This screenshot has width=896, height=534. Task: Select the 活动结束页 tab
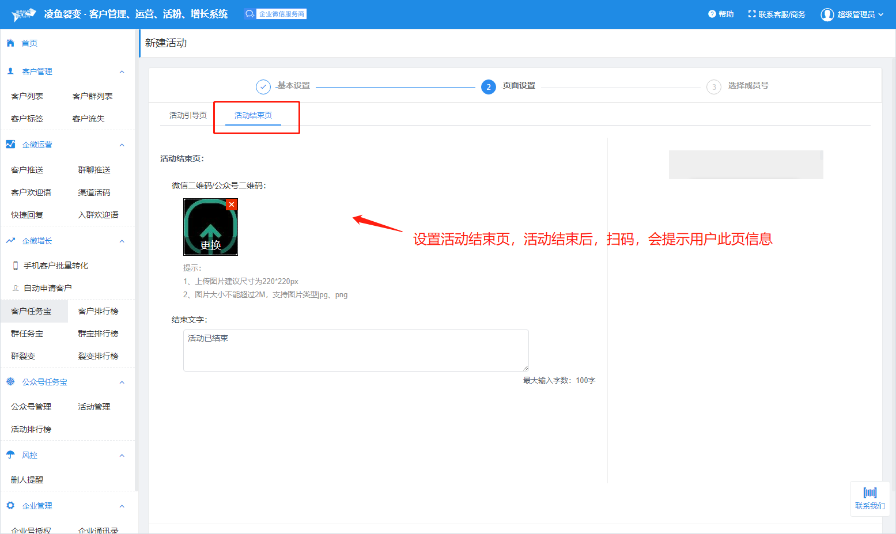click(253, 115)
